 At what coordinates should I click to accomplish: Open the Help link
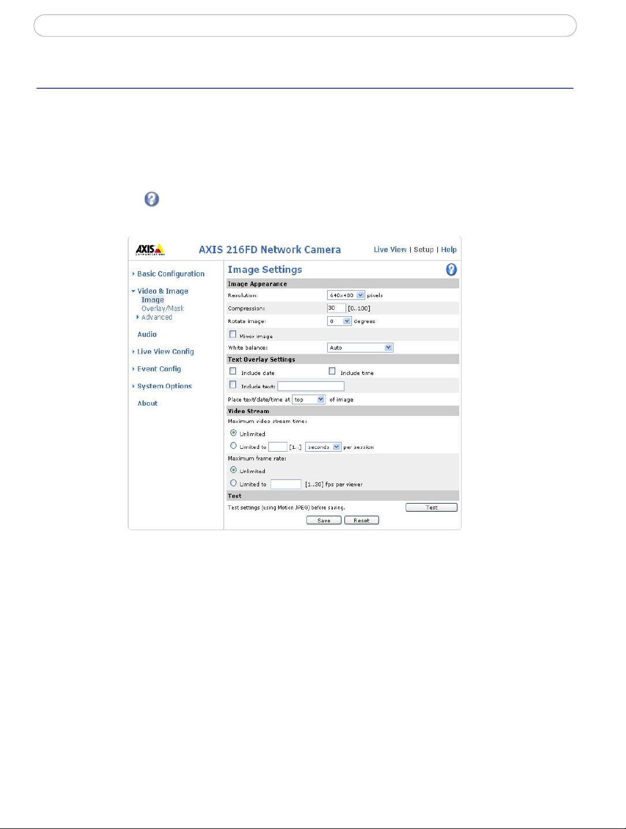[x=449, y=250]
